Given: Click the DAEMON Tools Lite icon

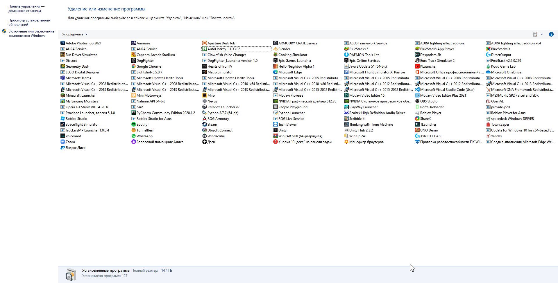Looking at the screenshot, I should pyautogui.click(x=346, y=55).
